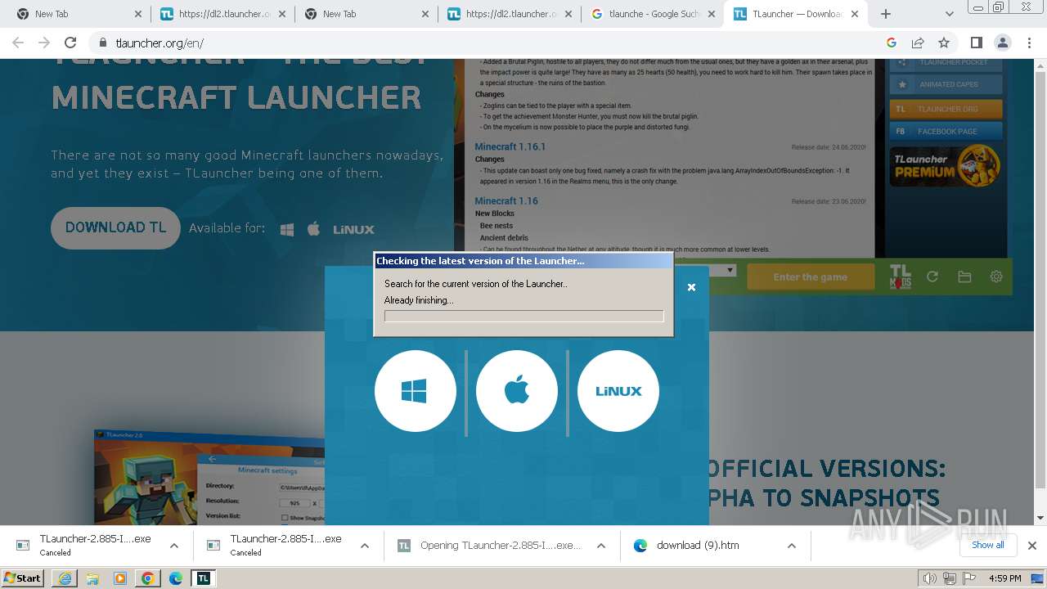This screenshot has height=589, width=1047.
Task: Expand options for download (9).htm
Action: tap(792, 546)
